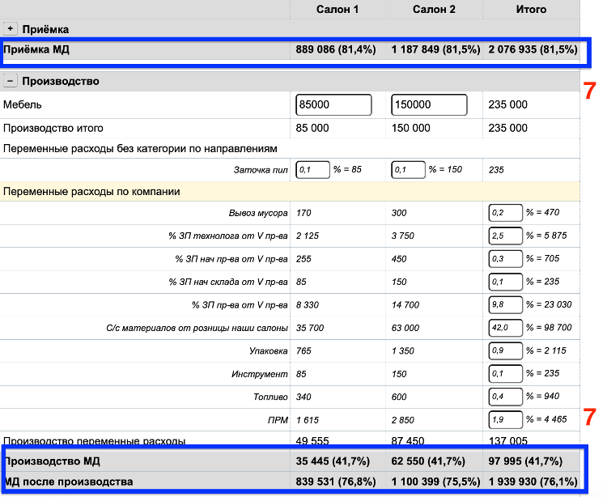The height and width of the screenshot is (497, 607).
Task: Click Вывоз мусора percent field
Action: pyautogui.click(x=504, y=213)
